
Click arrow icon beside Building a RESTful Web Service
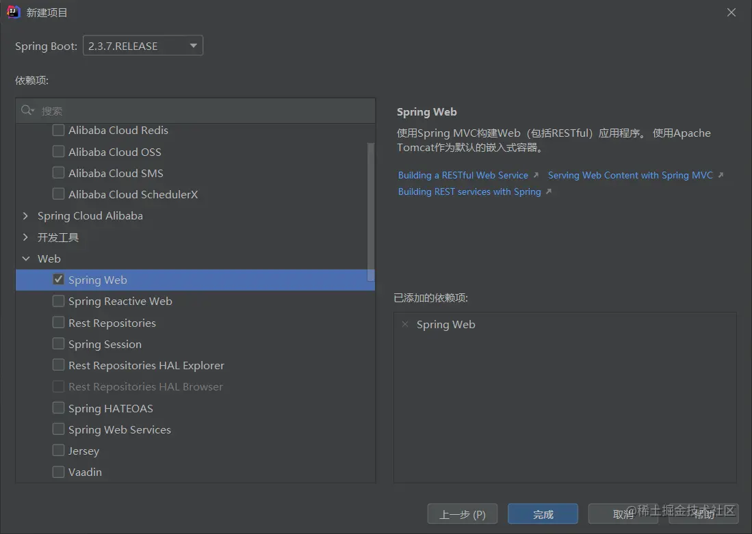[x=536, y=176]
